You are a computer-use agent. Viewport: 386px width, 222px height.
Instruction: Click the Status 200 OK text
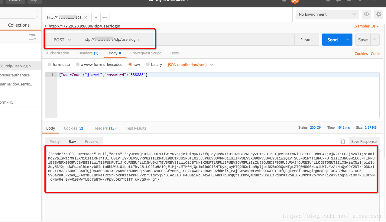pyautogui.click(x=310, y=127)
